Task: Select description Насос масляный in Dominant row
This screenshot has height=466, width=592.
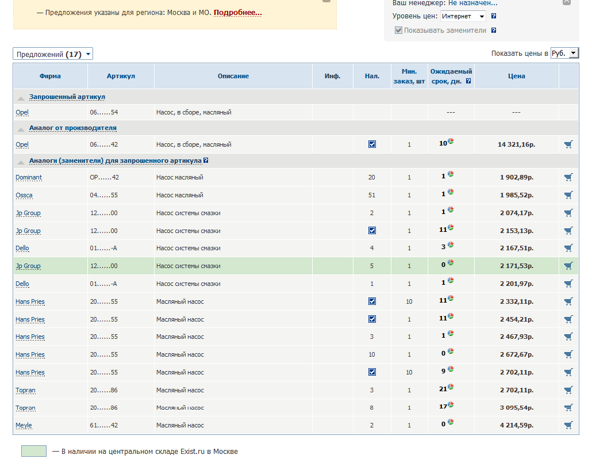Action: (x=180, y=177)
